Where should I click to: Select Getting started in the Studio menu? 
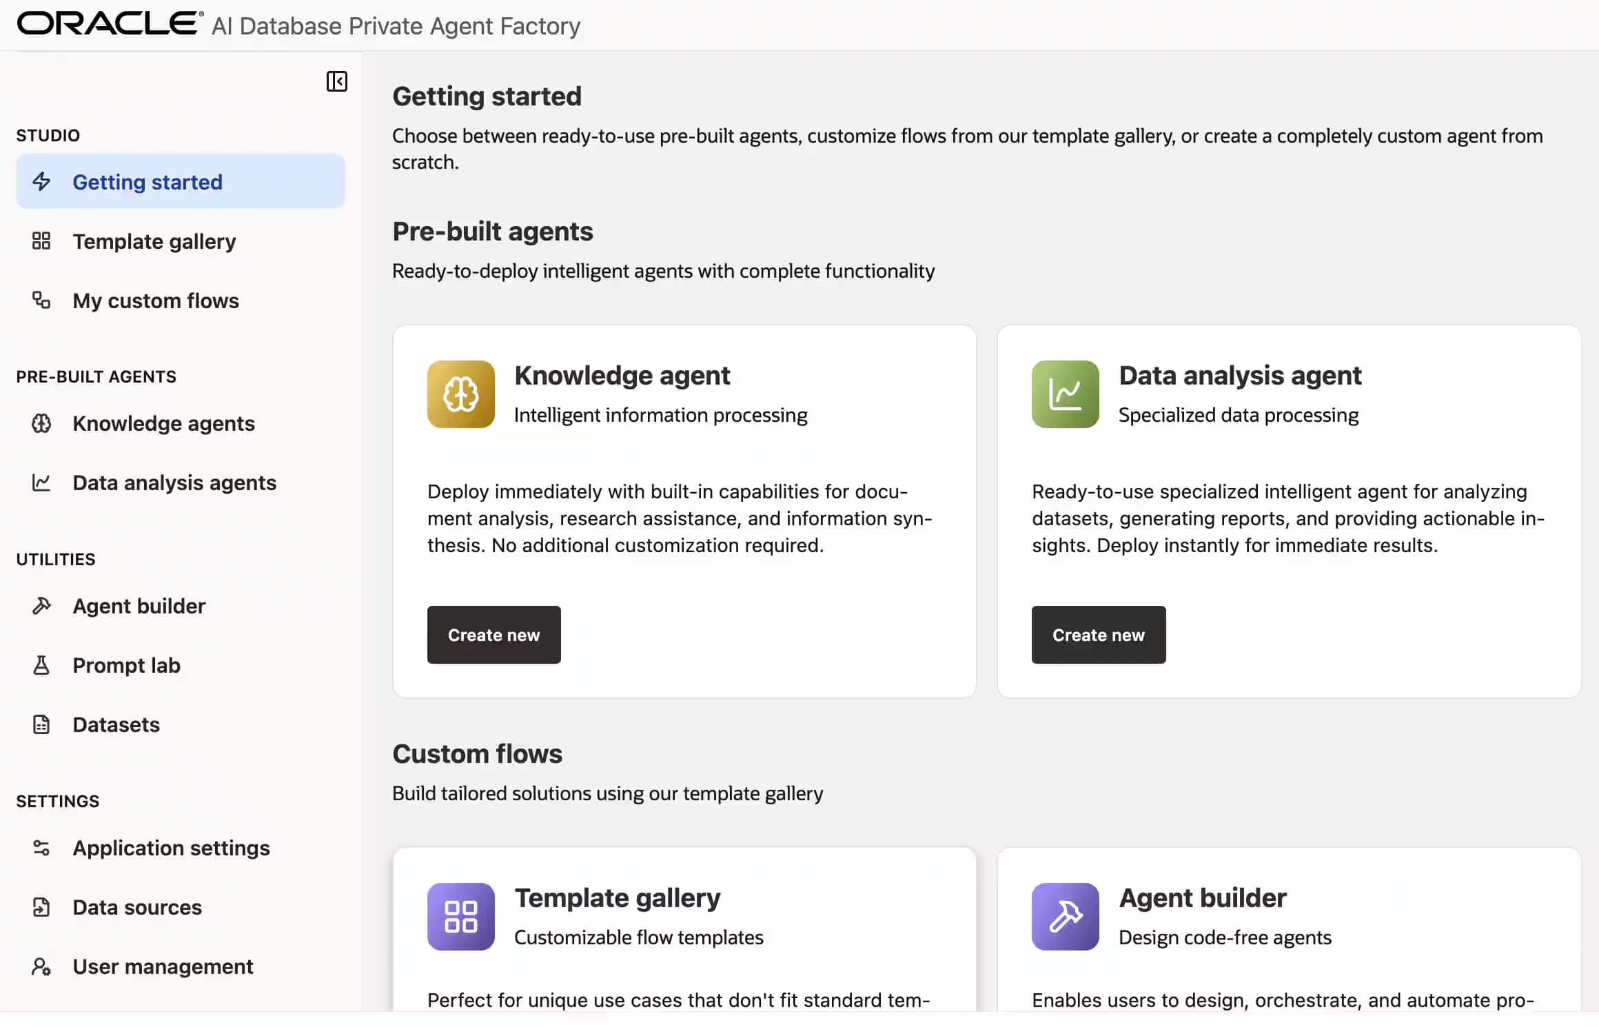(147, 181)
